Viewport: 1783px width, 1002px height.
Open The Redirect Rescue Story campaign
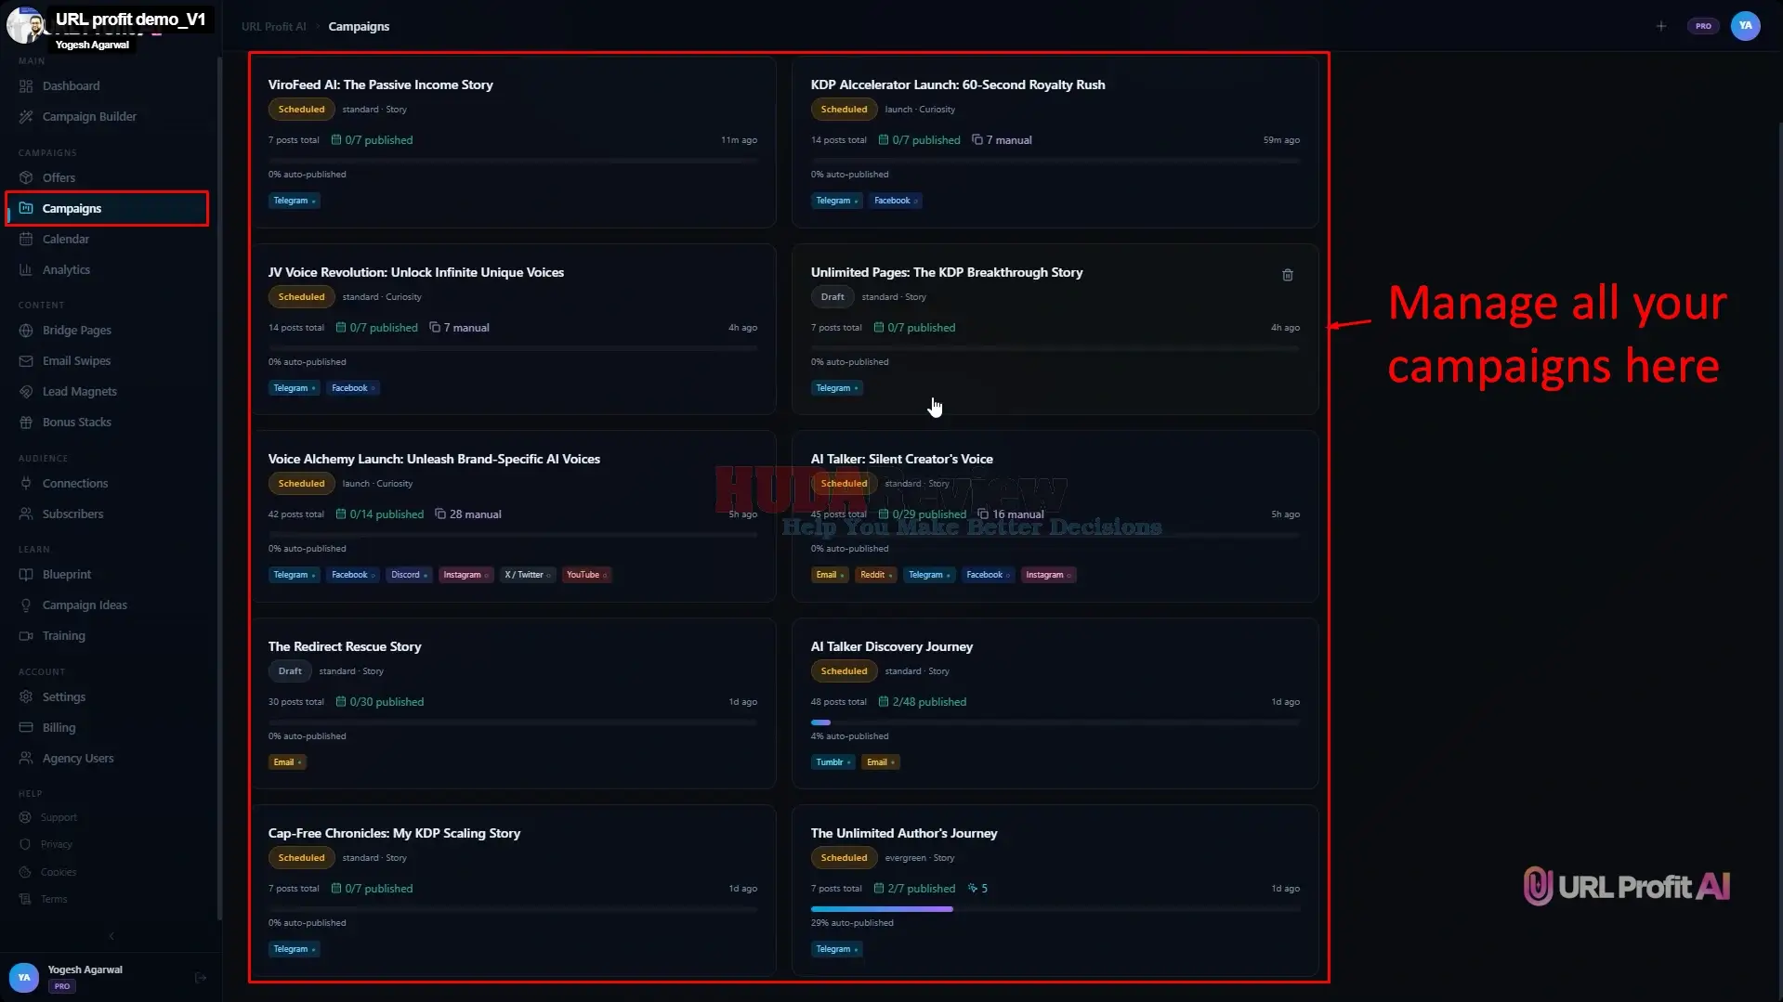pyautogui.click(x=345, y=646)
